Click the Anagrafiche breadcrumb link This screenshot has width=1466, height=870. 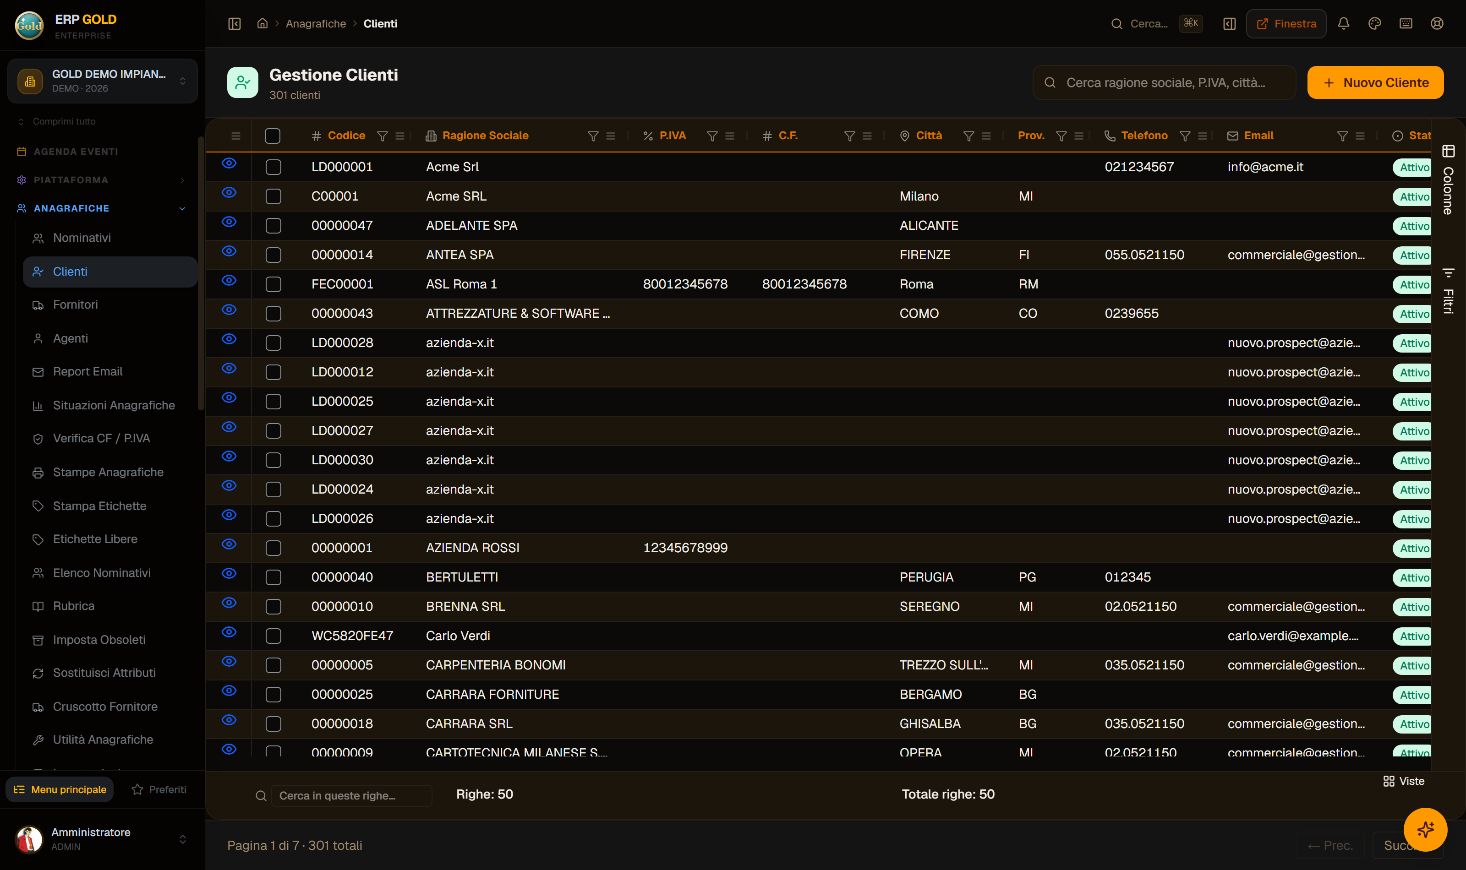point(316,23)
